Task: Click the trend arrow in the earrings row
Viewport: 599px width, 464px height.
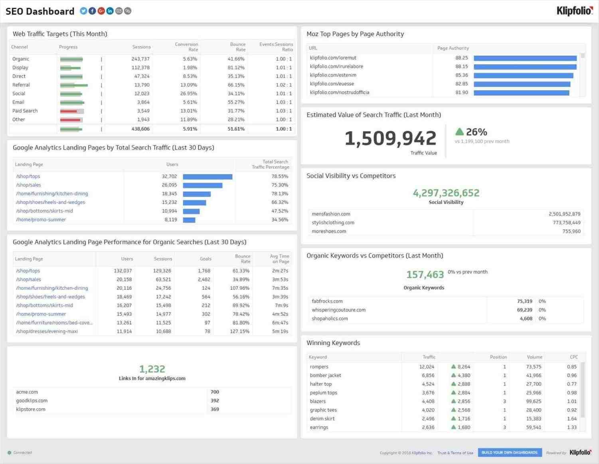Action: [453, 427]
